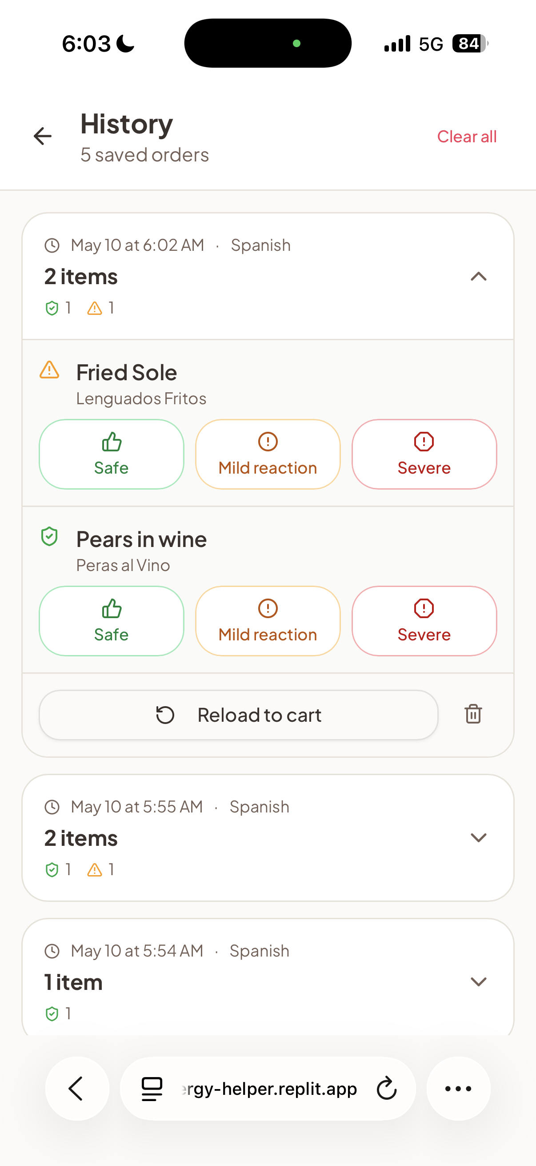Collapse the 6:02 AM order card
The image size is (536, 1166).
(479, 276)
